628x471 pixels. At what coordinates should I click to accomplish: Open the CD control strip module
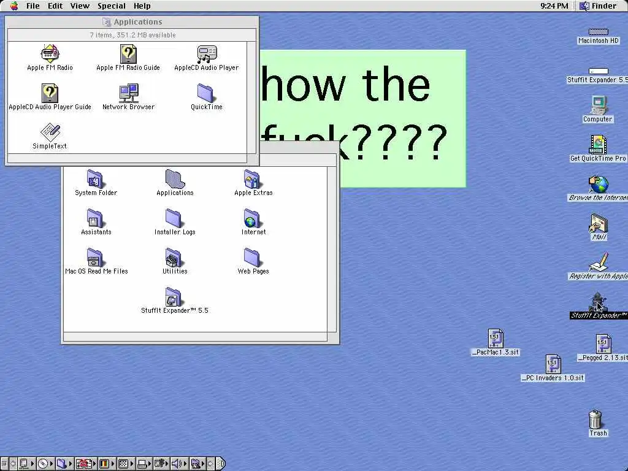45,464
